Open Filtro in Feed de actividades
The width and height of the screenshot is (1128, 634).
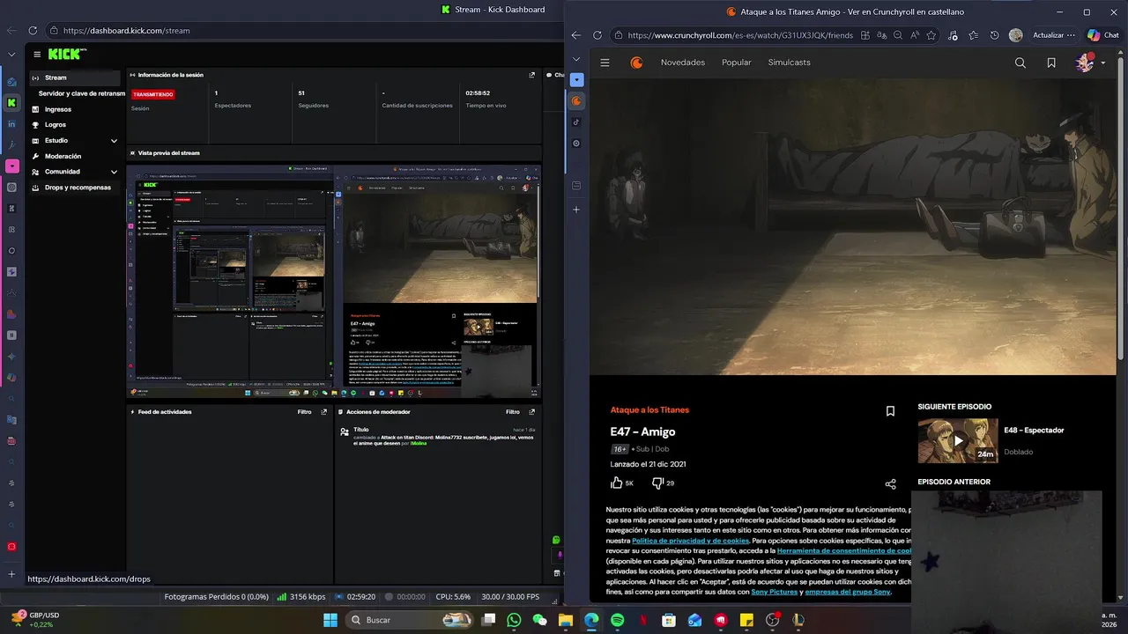[x=305, y=411]
